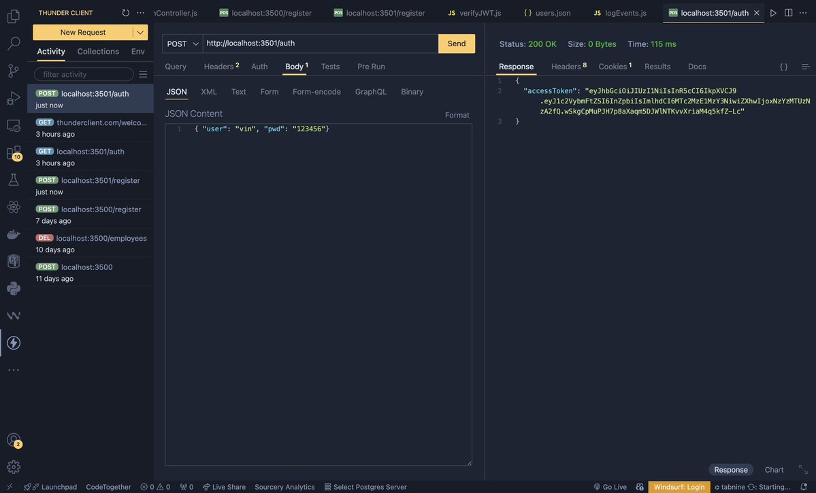Select XML body type

pos(209,92)
